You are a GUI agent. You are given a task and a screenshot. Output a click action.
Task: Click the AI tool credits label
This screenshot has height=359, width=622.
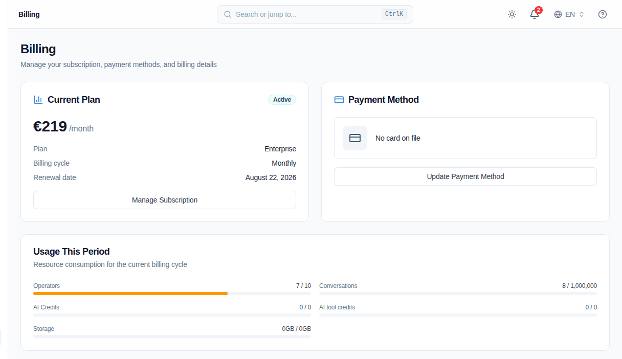337,307
